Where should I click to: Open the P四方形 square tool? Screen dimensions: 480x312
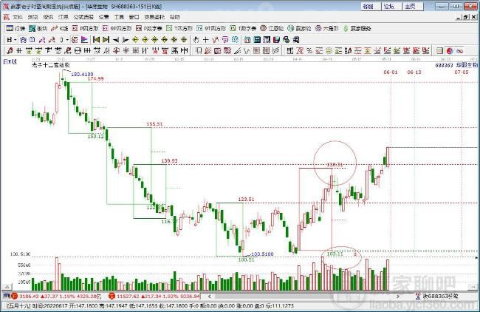click(x=86, y=29)
